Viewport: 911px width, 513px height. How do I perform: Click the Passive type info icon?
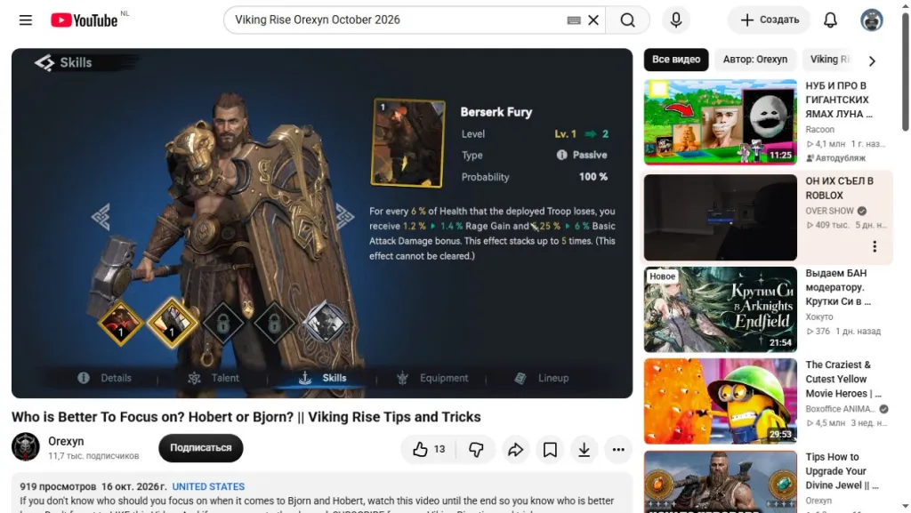(x=561, y=156)
